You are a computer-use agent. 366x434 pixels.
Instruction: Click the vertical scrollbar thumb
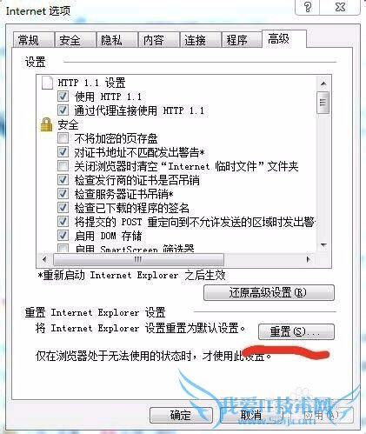coord(323,103)
